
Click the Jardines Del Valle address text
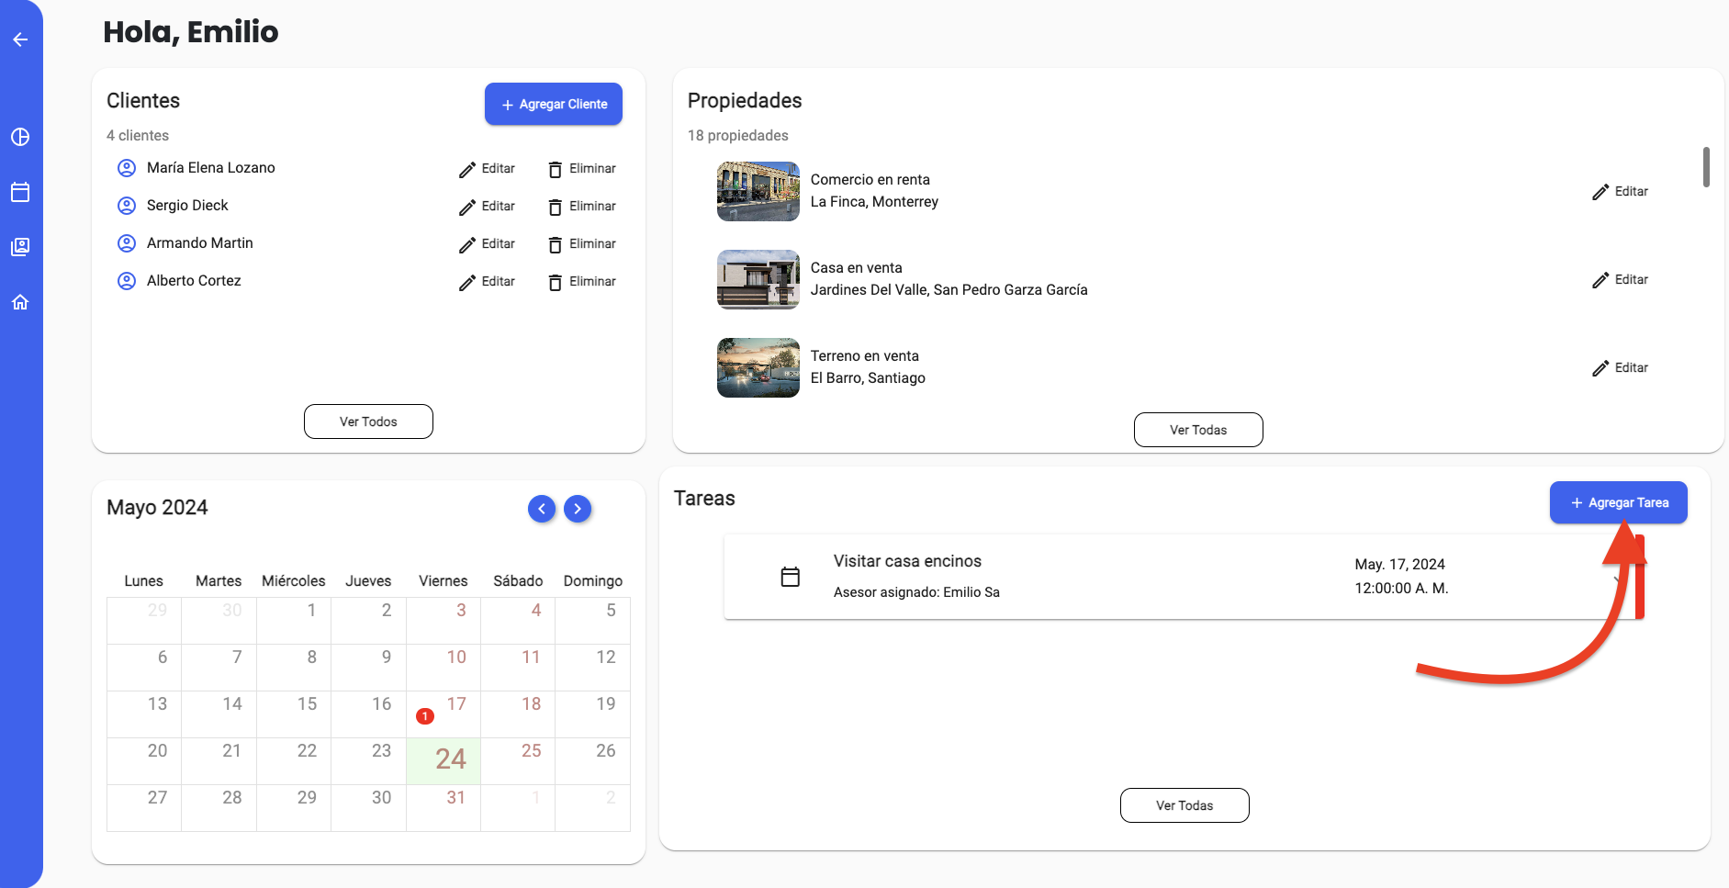(x=949, y=290)
